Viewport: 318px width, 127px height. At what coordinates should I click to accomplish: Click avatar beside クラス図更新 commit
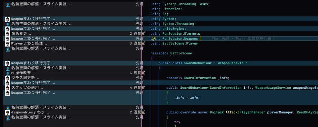(8, 78)
